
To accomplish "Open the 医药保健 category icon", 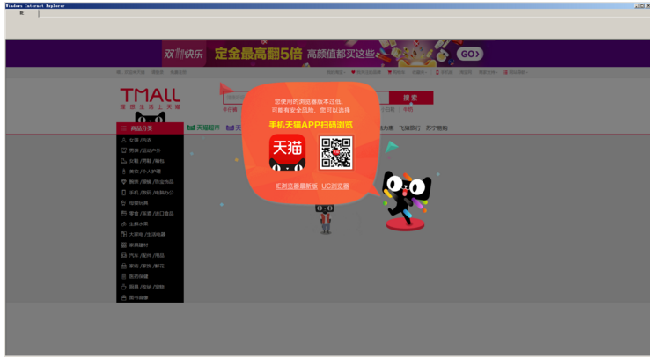I will [x=123, y=276].
